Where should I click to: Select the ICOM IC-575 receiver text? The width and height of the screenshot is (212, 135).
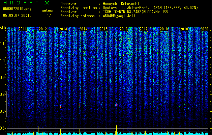[x=135, y=12]
